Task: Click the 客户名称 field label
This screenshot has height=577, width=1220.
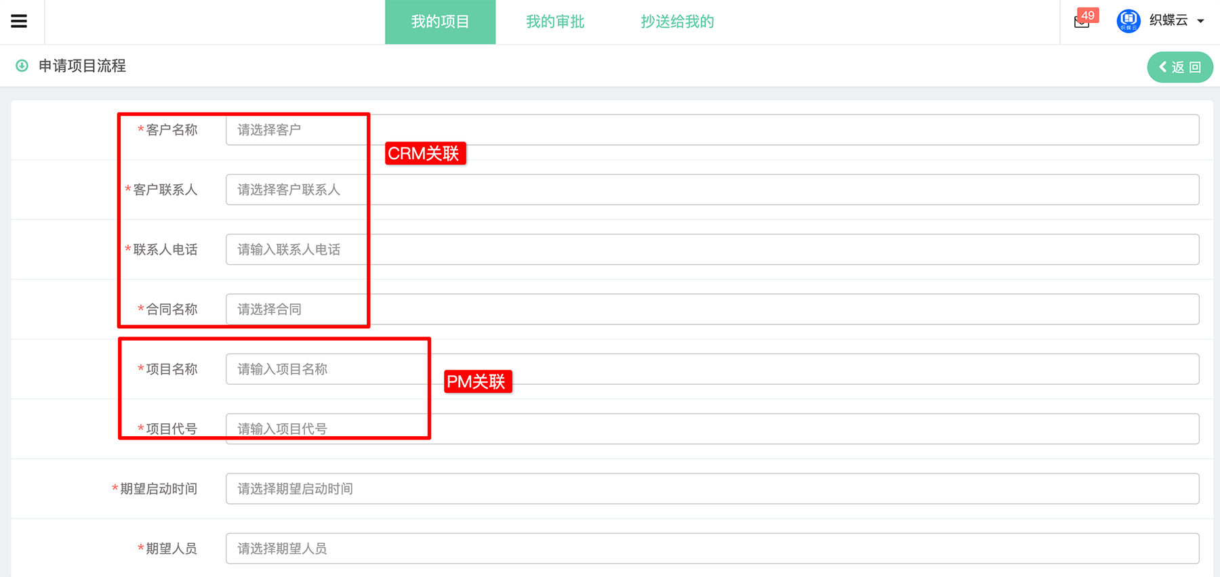Action: click(171, 130)
